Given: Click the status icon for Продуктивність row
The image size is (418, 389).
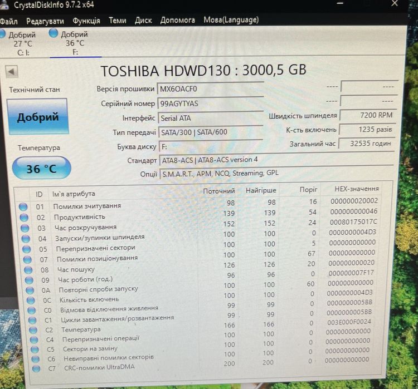Looking at the screenshot, I should 24,218.
